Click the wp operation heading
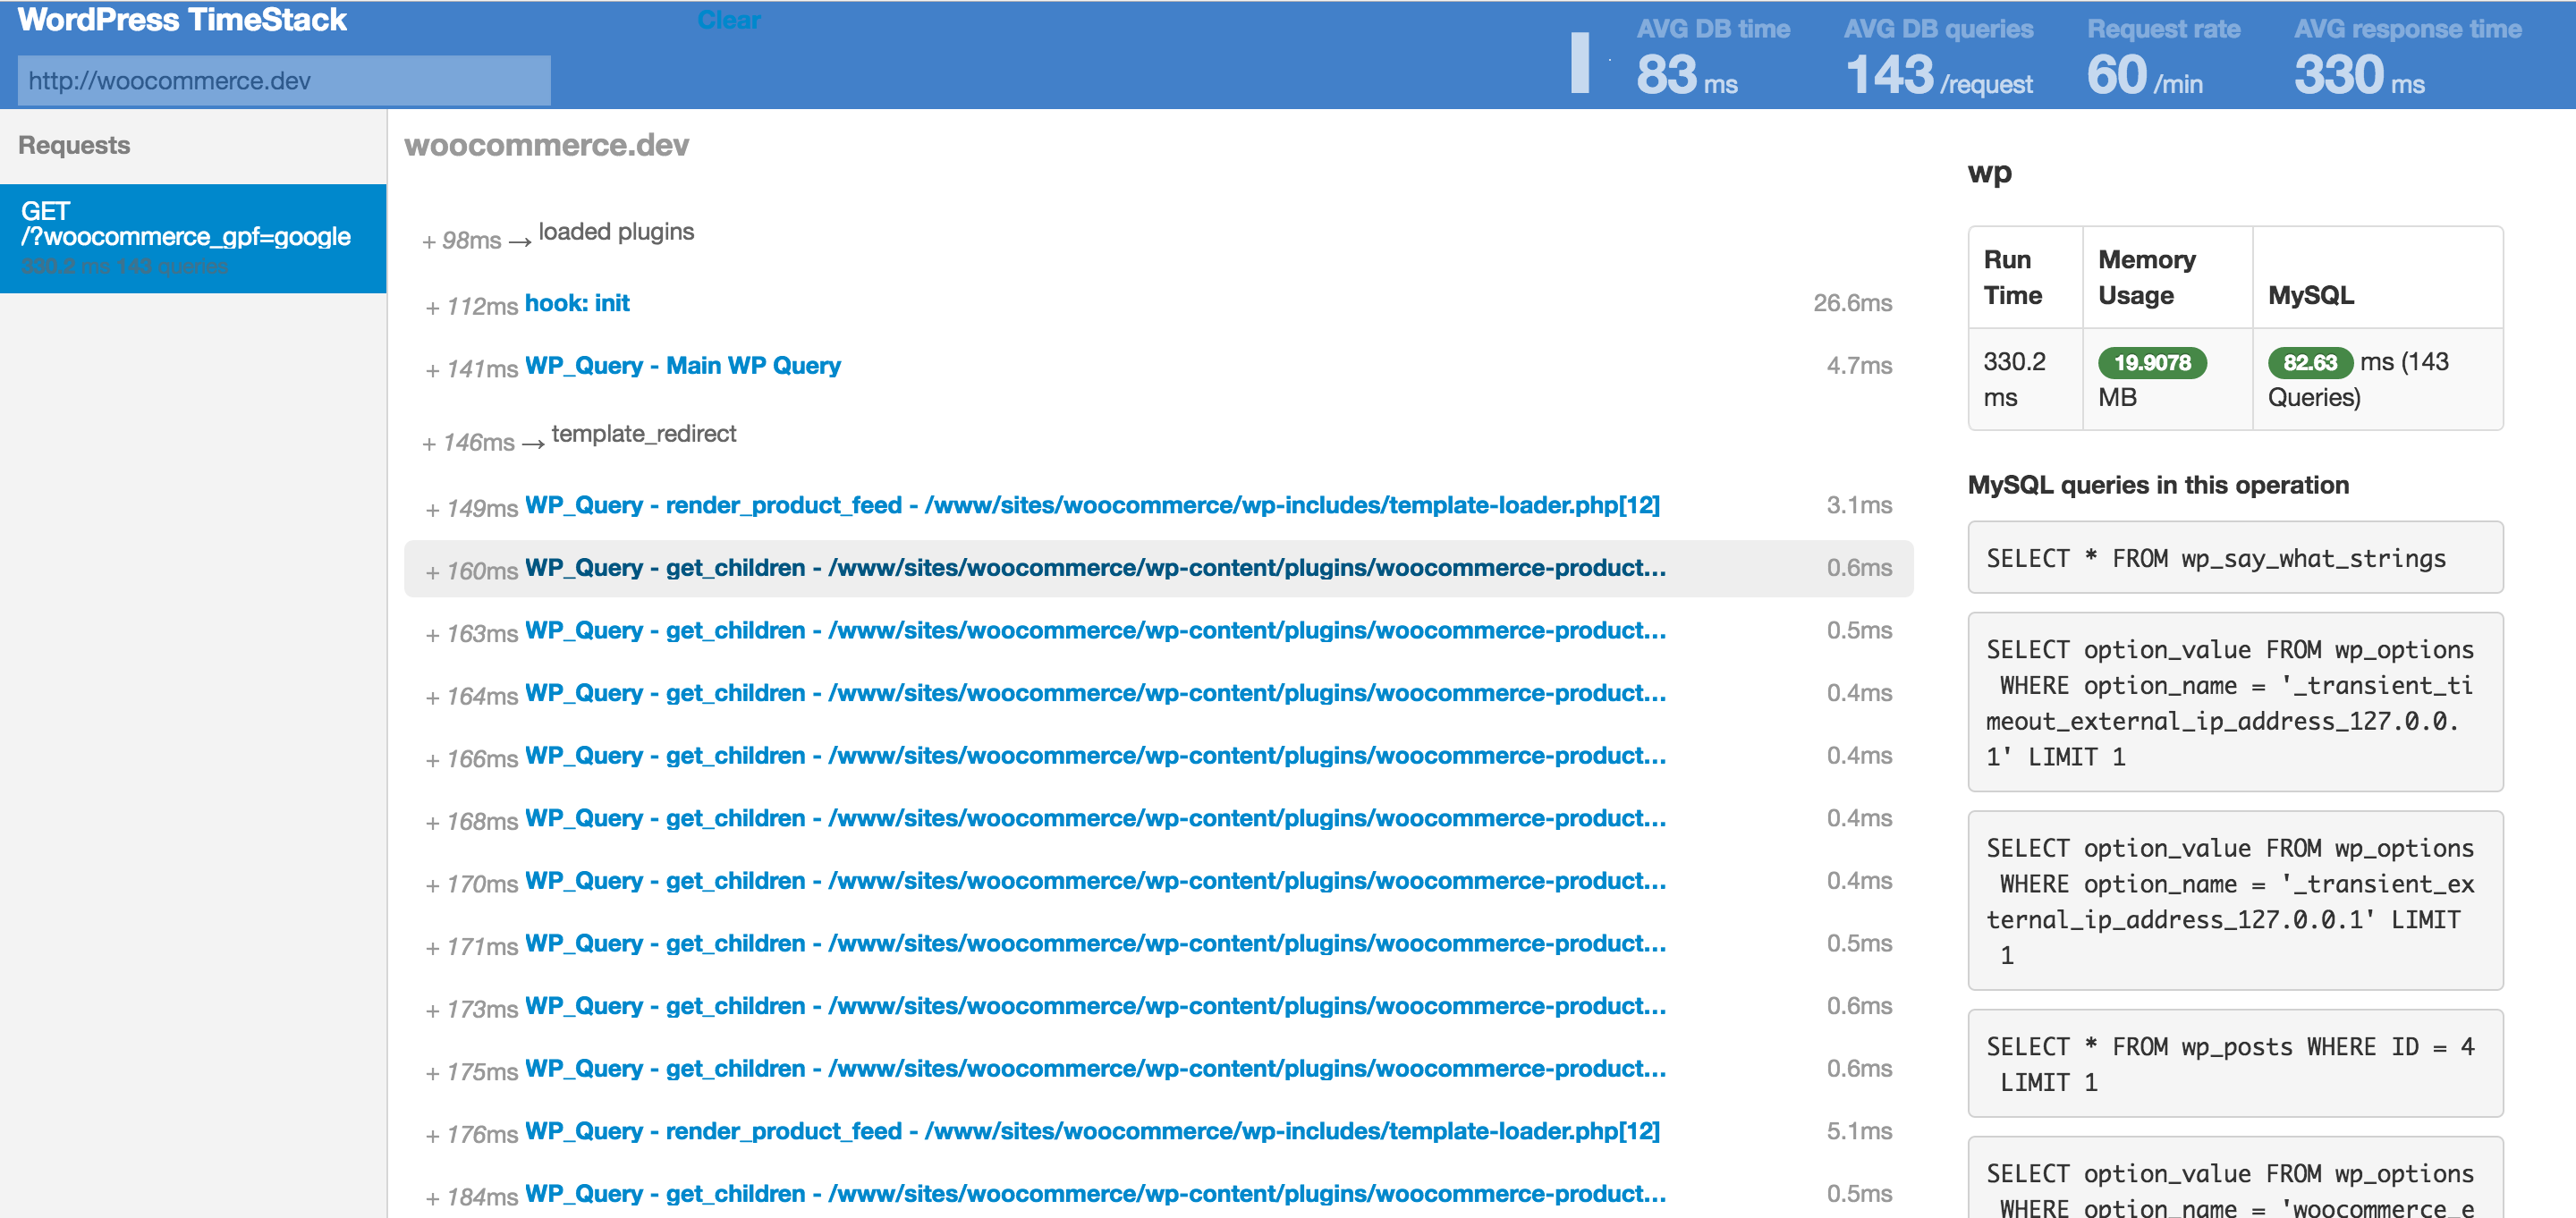This screenshot has height=1218, width=2576. tap(1989, 173)
